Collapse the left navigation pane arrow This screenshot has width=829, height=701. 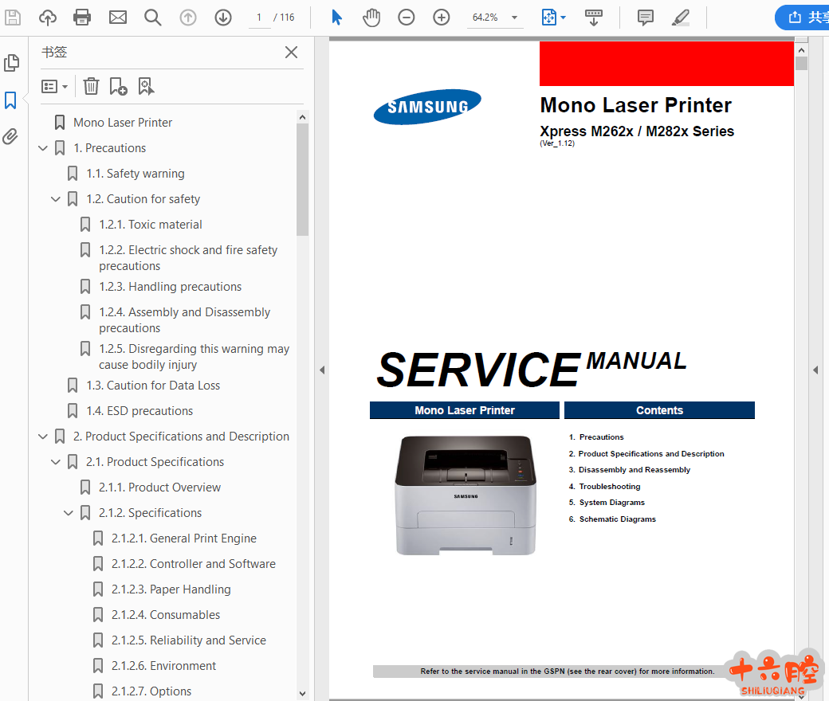tap(322, 370)
